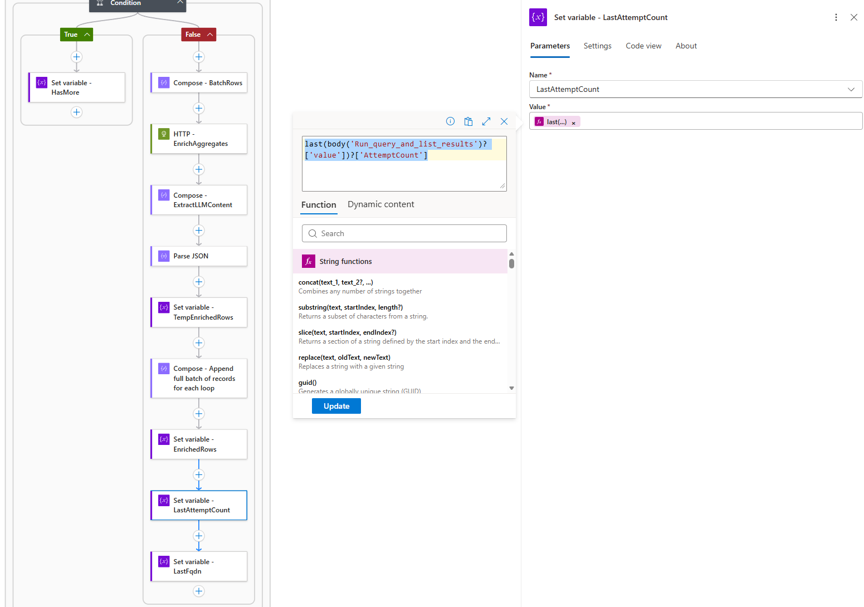Click the Update button
The width and height of the screenshot is (864, 607).
pos(336,406)
